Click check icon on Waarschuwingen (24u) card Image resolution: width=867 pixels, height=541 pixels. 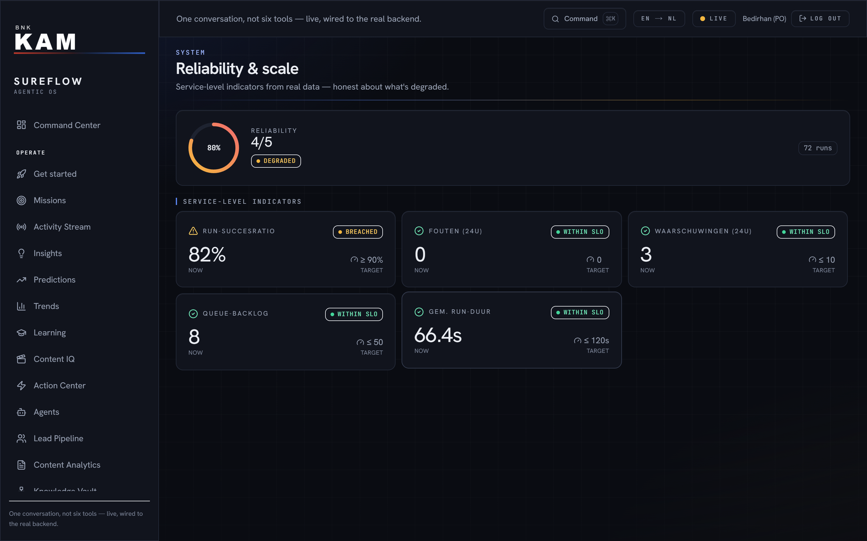(645, 231)
